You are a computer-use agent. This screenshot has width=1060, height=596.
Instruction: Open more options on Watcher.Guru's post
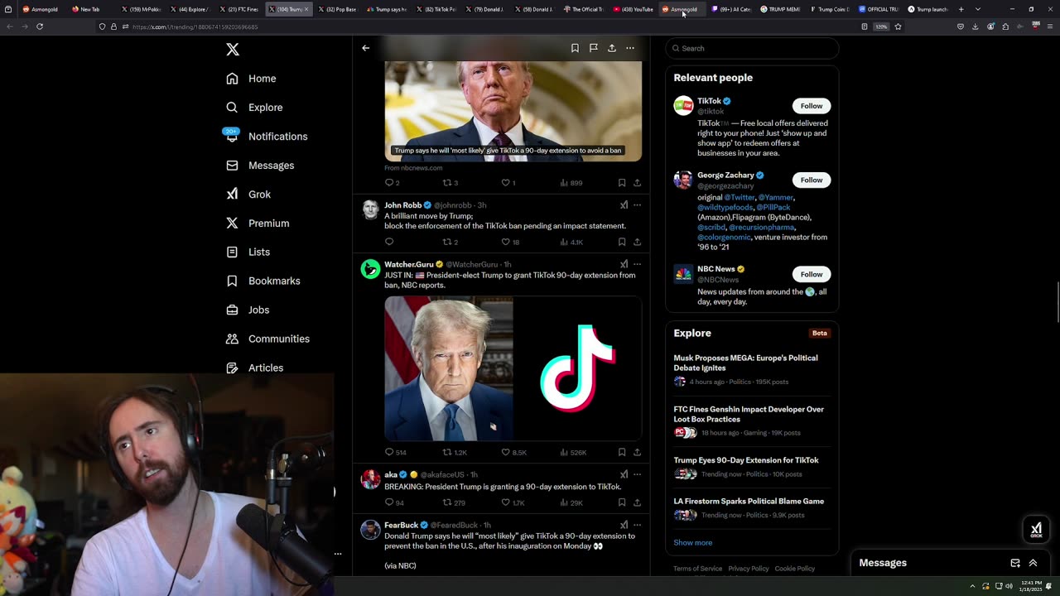[637, 264]
